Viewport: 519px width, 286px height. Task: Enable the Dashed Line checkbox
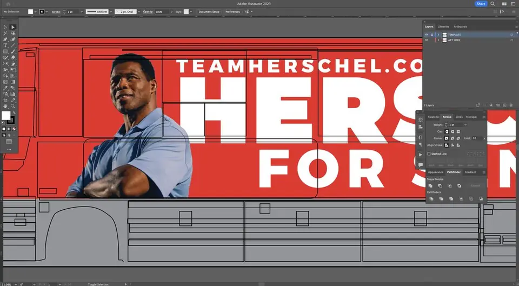pyautogui.click(x=429, y=154)
